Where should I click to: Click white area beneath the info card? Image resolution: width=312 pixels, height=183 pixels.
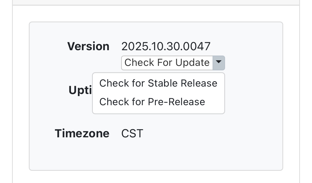(x=156, y=177)
